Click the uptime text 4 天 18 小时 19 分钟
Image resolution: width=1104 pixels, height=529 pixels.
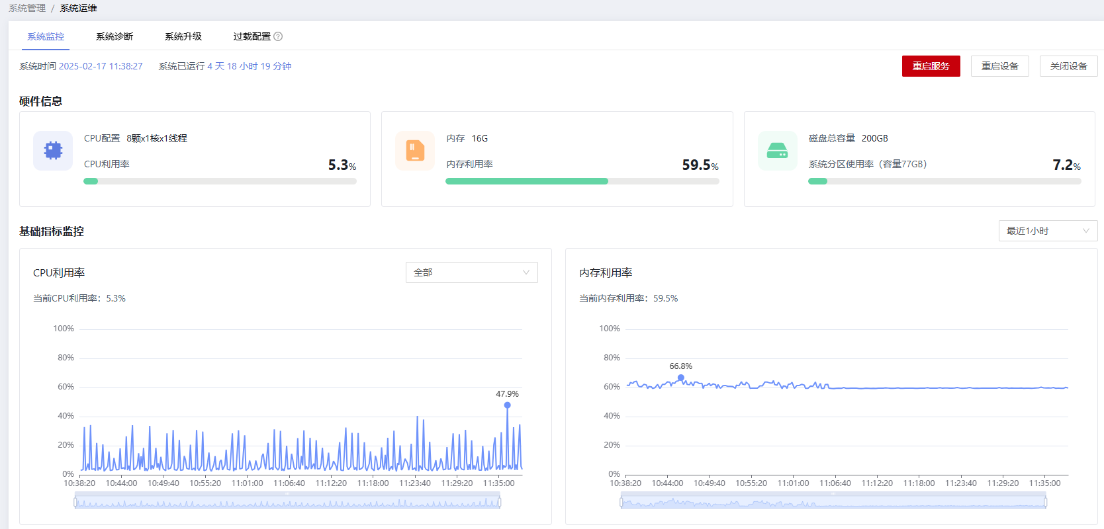click(250, 66)
